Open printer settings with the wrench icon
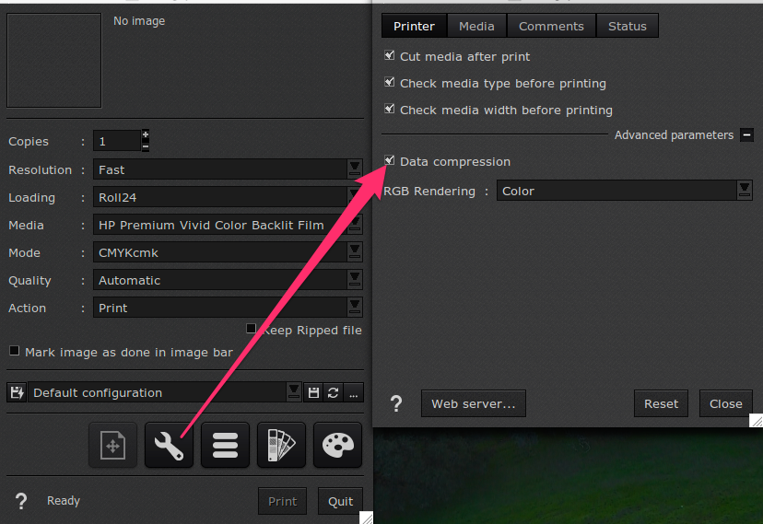 point(169,446)
